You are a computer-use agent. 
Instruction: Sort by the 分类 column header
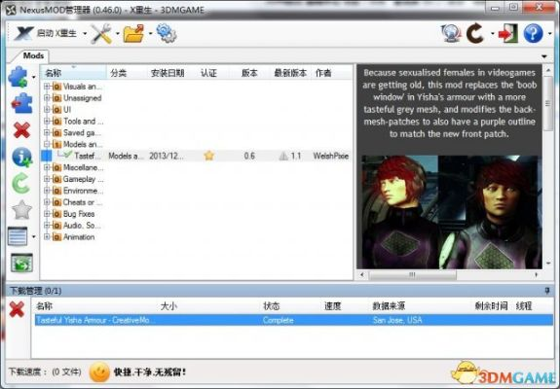127,73
